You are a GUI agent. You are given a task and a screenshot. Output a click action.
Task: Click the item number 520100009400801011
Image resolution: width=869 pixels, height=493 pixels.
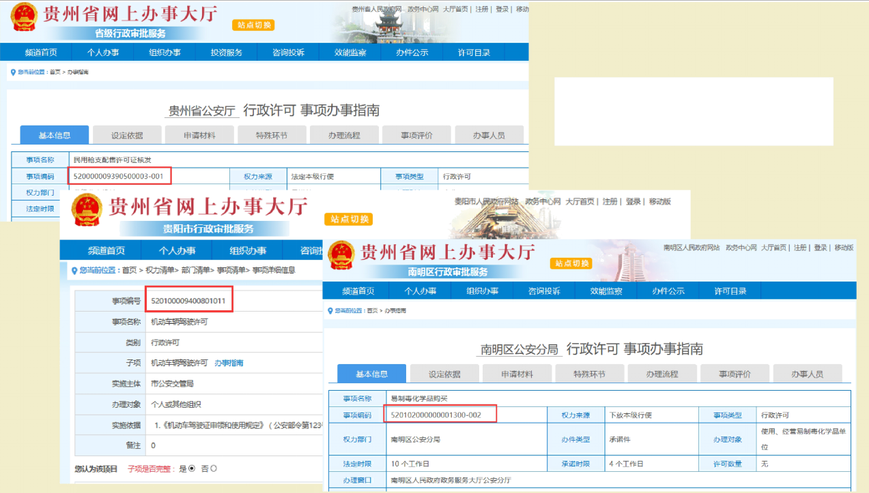click(188, 301)
